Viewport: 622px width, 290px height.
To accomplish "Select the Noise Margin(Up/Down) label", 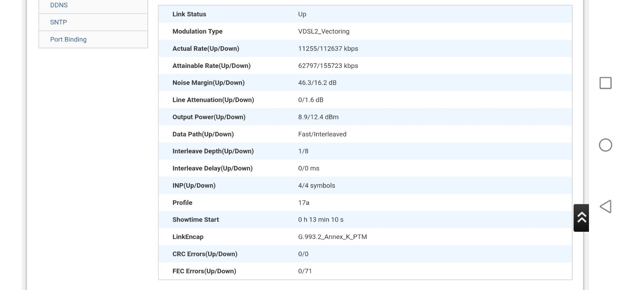I will 208,83.
